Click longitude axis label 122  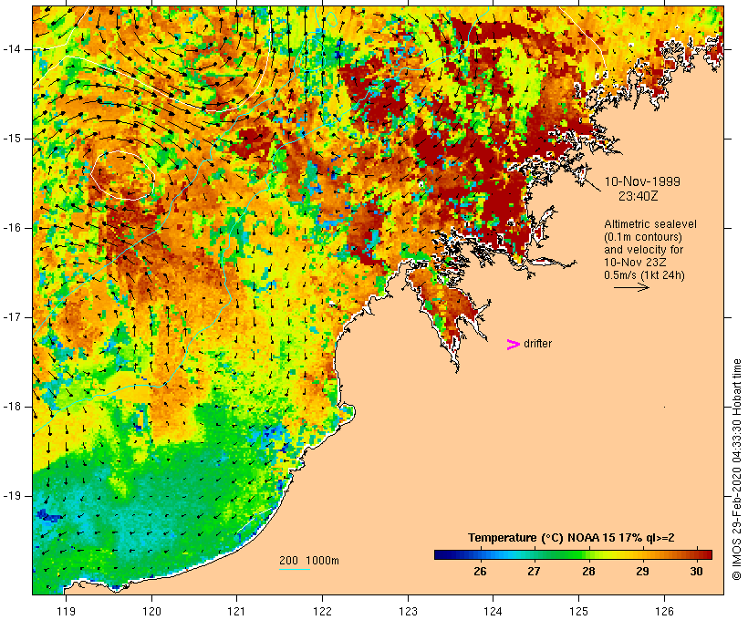point(323,611)
